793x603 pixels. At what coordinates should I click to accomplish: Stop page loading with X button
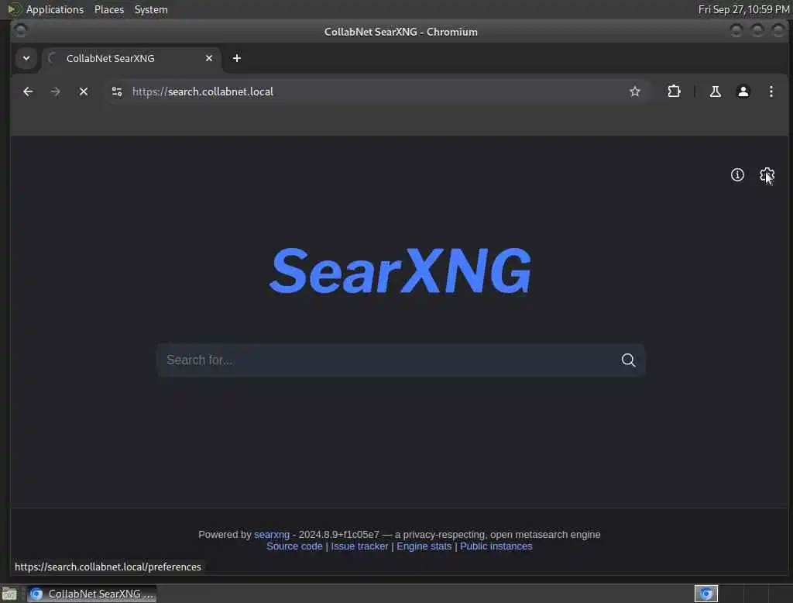[84, 91]
